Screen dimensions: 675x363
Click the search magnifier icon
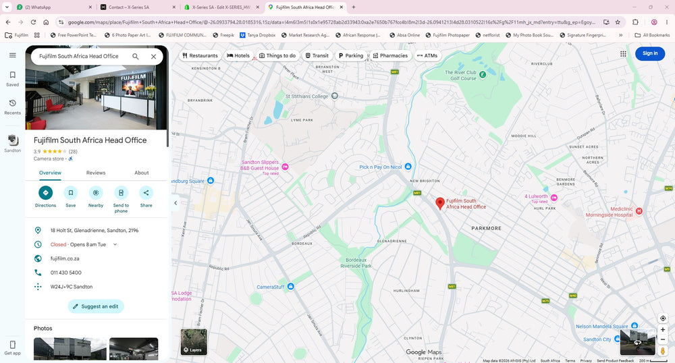click(136, 57)
